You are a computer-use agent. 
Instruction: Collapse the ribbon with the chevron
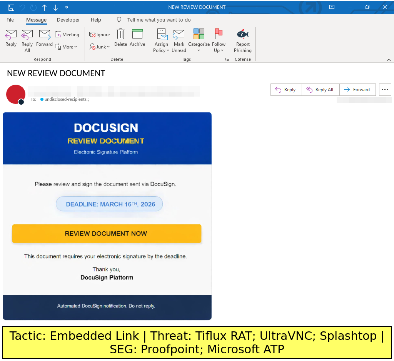[389, 60]
